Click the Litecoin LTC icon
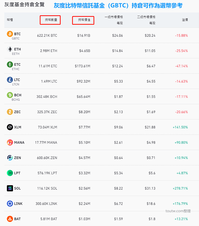Screen dimensions: 199x226 10,80
